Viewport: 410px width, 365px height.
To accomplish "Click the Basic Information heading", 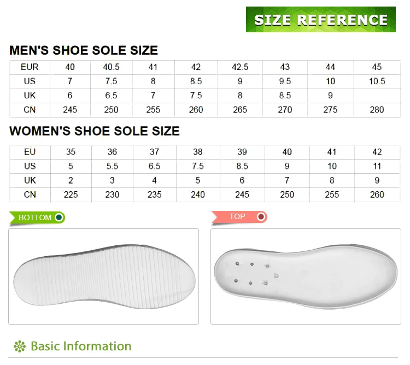I will click(x=81, y=346).
